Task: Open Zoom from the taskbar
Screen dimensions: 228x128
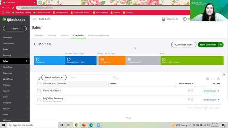Action: [99, 125]
